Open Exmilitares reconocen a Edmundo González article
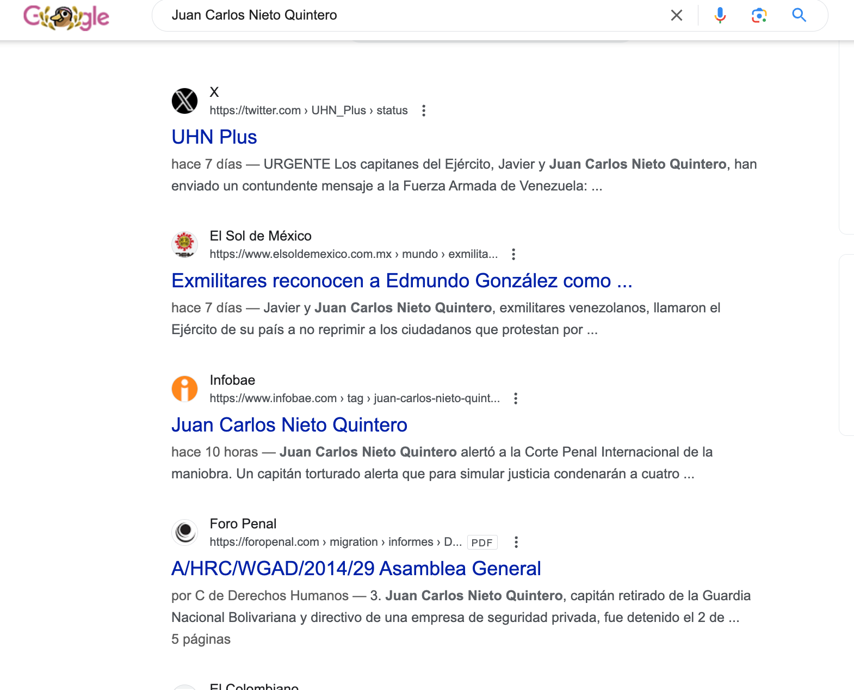Viewport: 854px width, 690px height. [401, 281]
